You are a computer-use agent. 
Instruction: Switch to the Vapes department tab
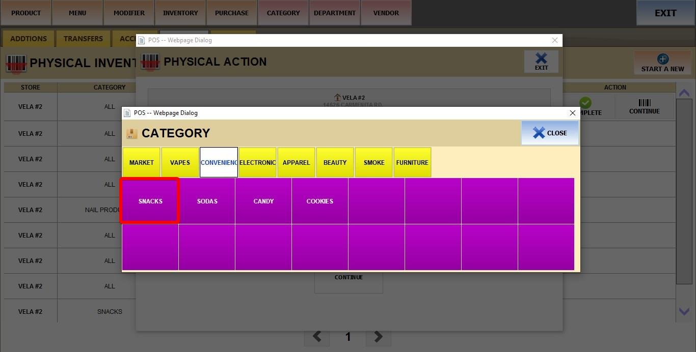(x=180, y=162)
